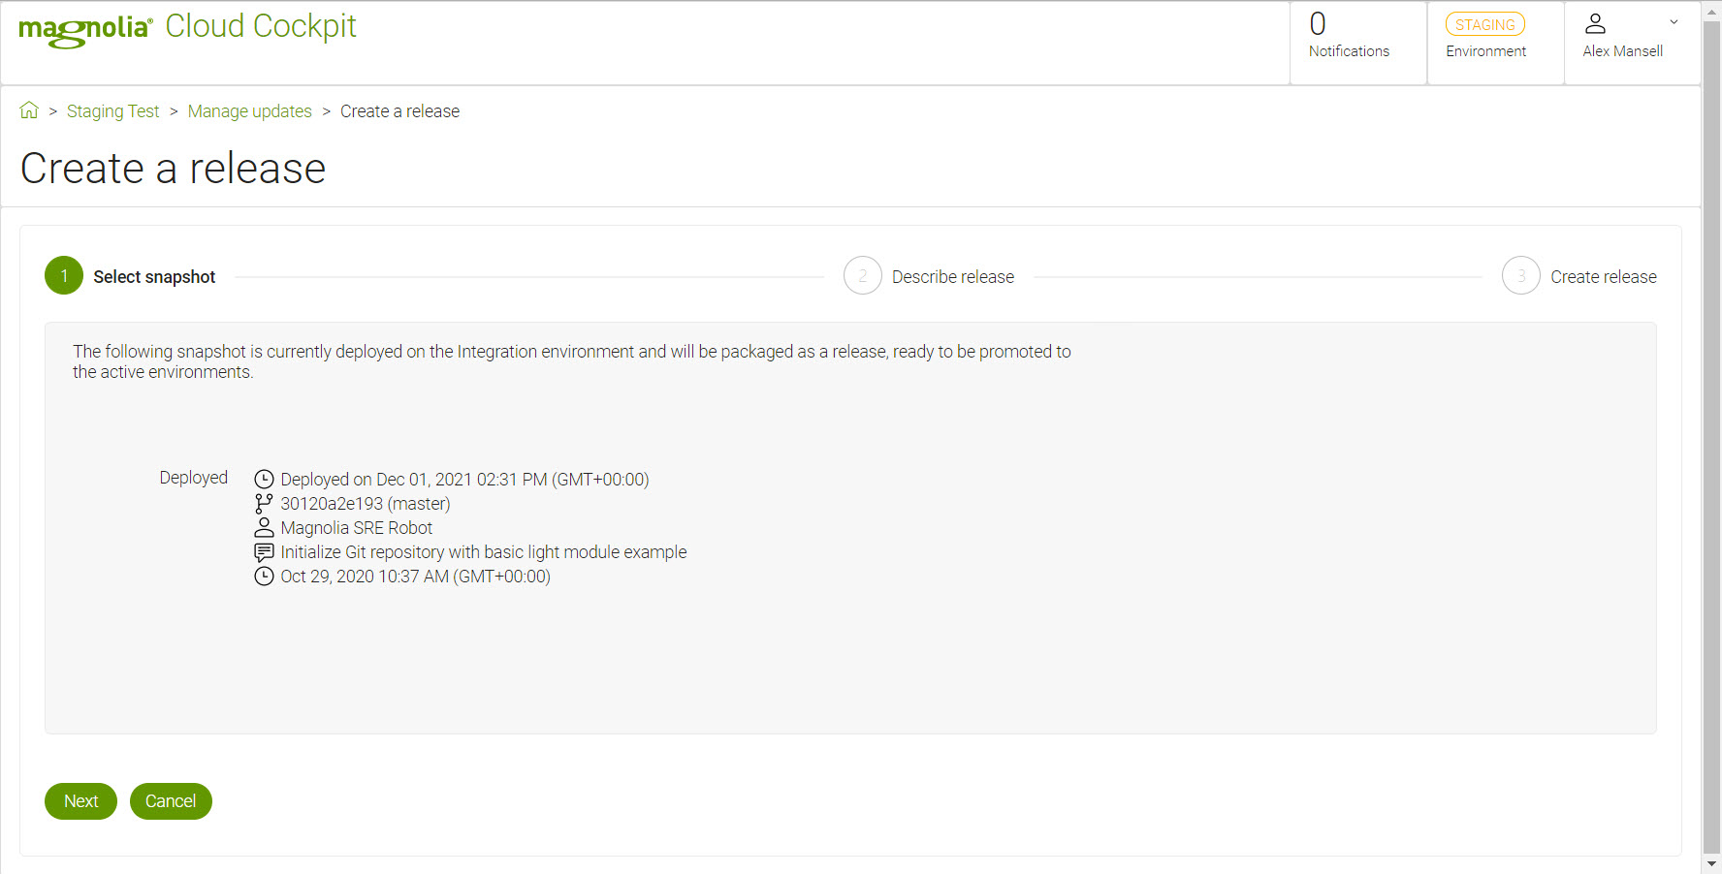Click the home breadcrumb icon
The image size is (1722, 874).
29,110
